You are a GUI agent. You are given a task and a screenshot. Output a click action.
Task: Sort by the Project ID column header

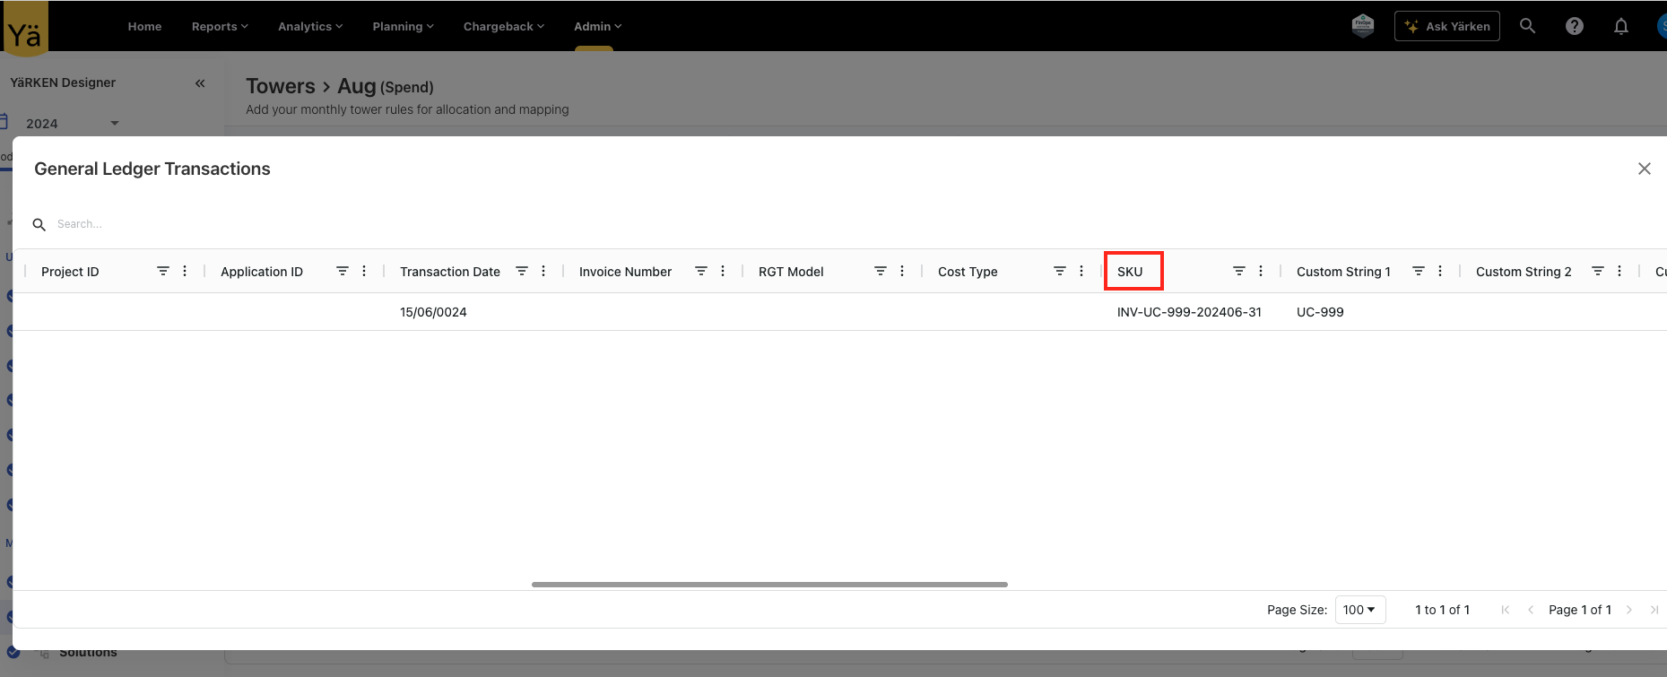70,272
